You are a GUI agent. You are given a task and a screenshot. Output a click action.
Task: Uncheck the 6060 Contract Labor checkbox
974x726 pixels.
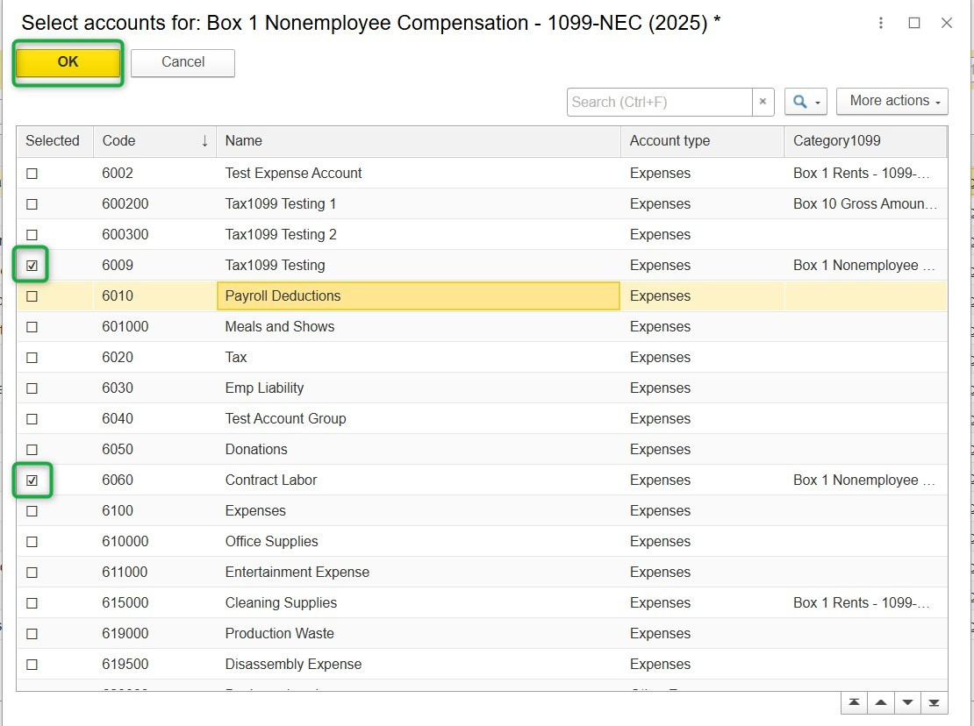pyautogui.click(x=32, y=480)
